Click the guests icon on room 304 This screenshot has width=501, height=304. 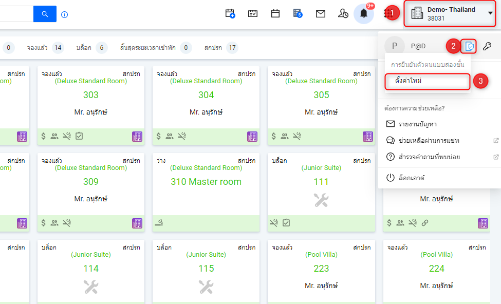(170, 137)
